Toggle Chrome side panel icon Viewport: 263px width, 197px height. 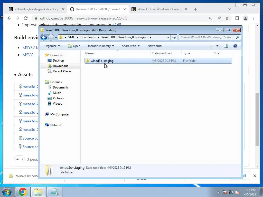(x=237, y=18)
